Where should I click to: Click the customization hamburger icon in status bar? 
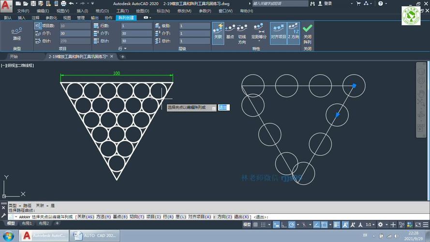coord(426,225)
